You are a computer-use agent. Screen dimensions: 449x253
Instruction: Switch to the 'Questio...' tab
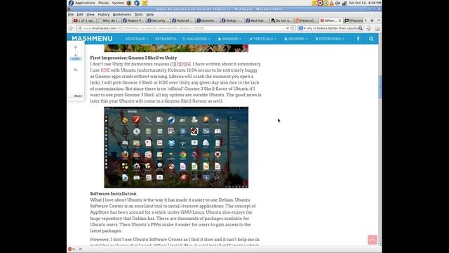pyautogui.click(x=208, y=20)
